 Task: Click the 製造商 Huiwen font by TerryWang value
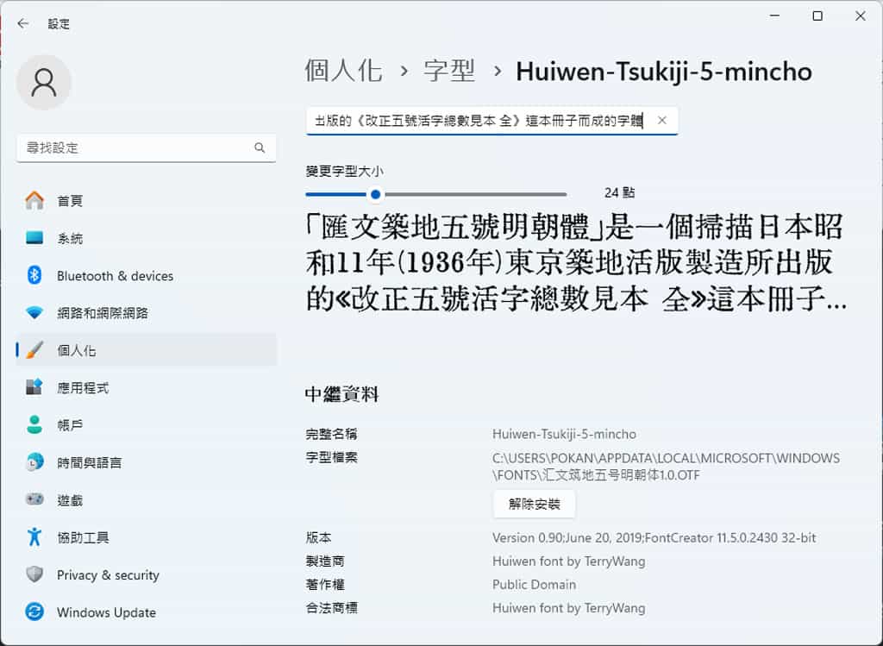click(569, 561)
